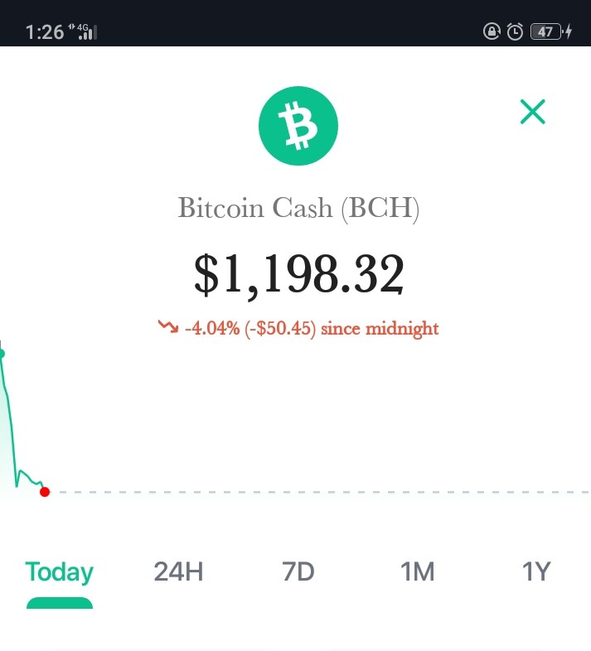Tap the Bitcoin Cash (BCH) title

click(298, 208)
